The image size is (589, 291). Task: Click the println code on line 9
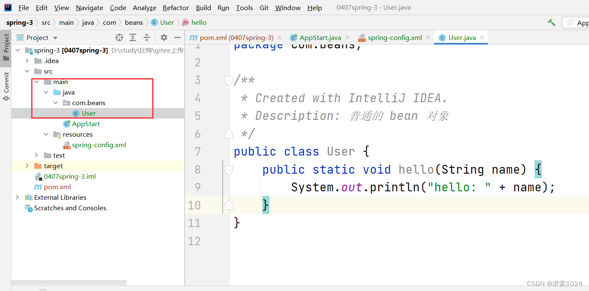tap(395, 187)
